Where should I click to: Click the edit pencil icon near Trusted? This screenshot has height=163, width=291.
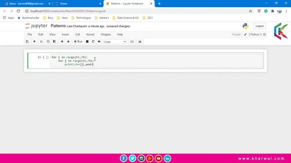coord(245,34)
